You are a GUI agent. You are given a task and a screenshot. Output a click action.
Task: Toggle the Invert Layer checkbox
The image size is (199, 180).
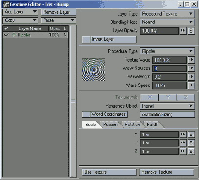tap(86, 39)
